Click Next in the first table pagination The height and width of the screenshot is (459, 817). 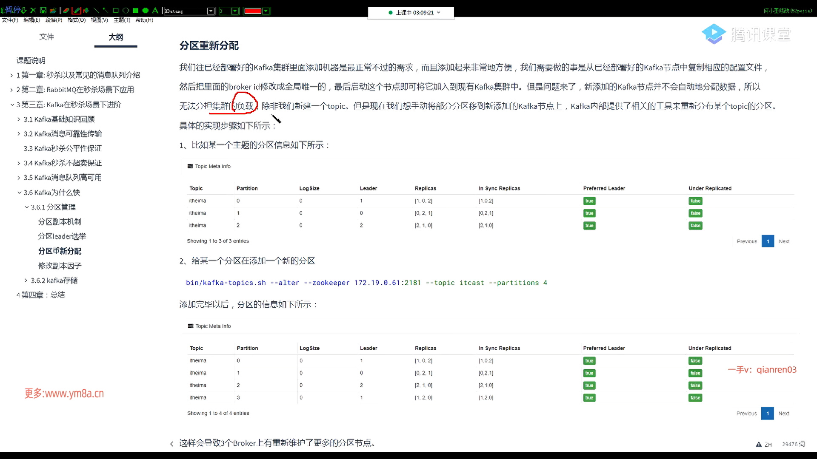[x=784, y=241]
